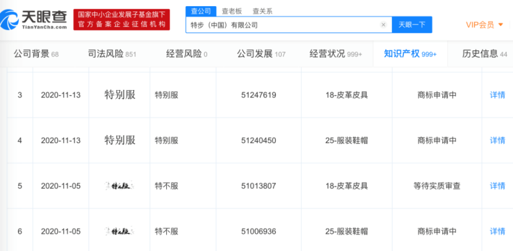Click the 2020-11-13 date in row 4
This screenshot has height=251, width=513.
point(61,141)
